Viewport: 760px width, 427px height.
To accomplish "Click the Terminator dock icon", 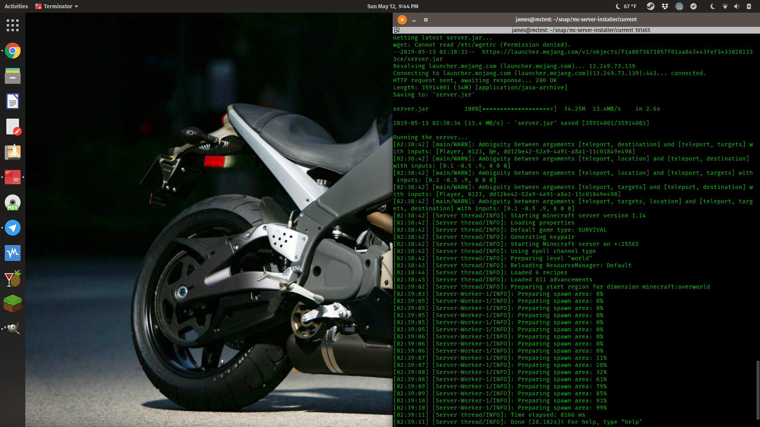I will [x=13, y=177].
